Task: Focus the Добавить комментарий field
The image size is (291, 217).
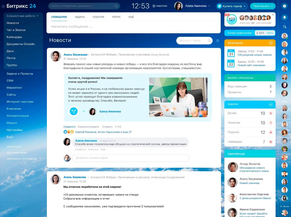Action: [x=131, y=158]
